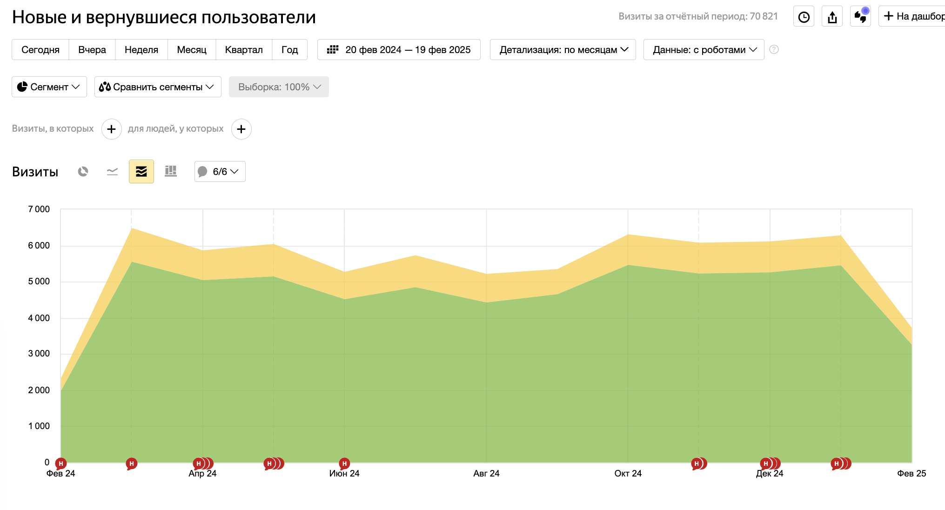Screen dimensions: 945x510
Task: Click note markers at Янв 25 position
Action: tap(841, 464)
